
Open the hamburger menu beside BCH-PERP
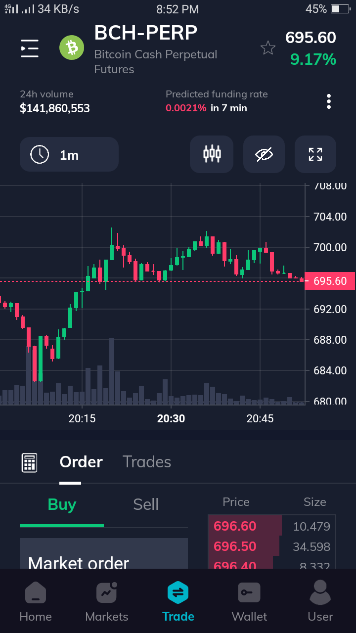click(x=30, y=48)
